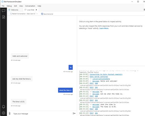Open the Conversation menu
The height and width of the screenshot is (116, 145).
click(30, 6)
